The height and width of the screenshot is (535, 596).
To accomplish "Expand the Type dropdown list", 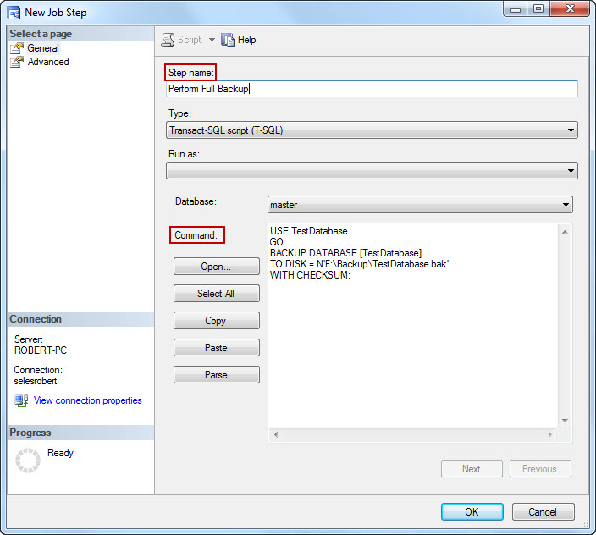I will click(x=571, y=130).
